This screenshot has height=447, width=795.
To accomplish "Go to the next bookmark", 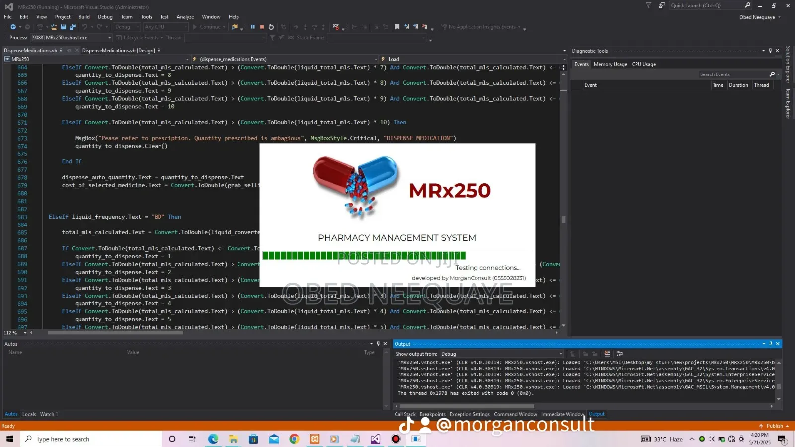I will (416, 27).
